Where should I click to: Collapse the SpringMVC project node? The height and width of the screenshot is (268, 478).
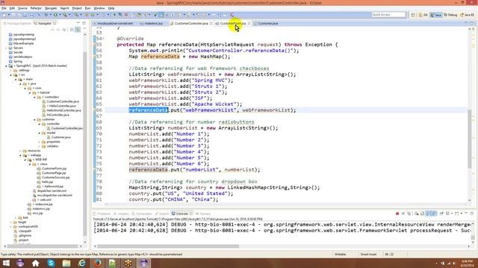(6, 66)
